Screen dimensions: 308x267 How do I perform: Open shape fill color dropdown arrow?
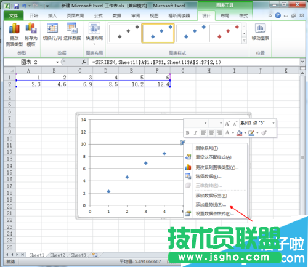245,133
